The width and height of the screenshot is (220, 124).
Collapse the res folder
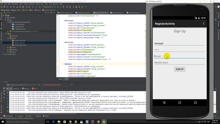point(6,34)
